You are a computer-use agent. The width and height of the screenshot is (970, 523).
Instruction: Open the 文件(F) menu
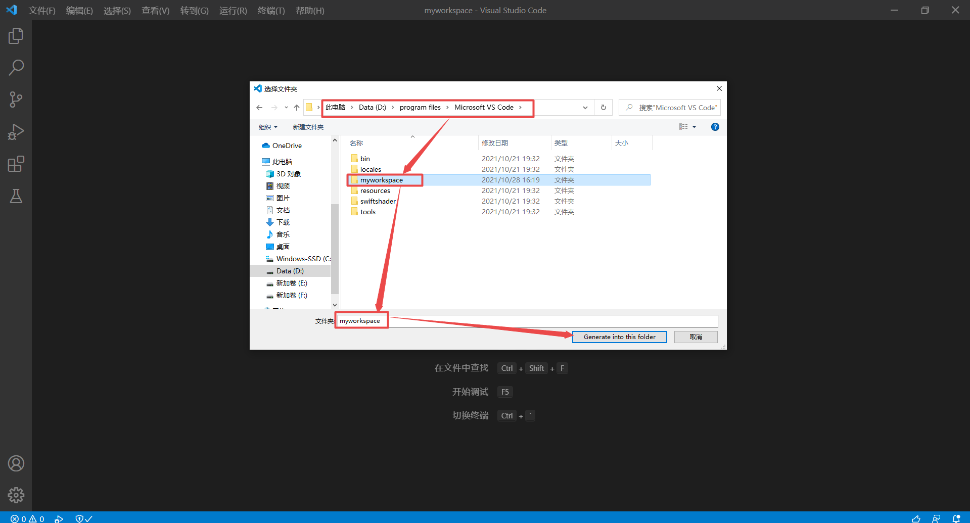(x=42, y=11)
